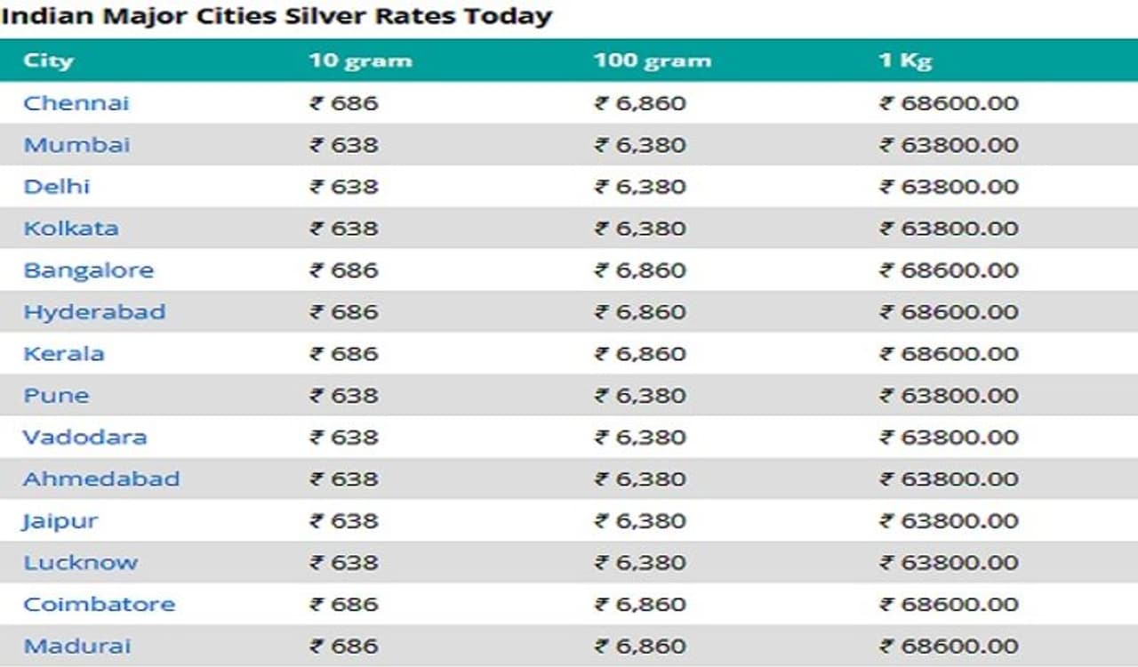This screenshot has width=1138, height=667.
Task: Open the Jaipur link
Action: tap(60, 521)
